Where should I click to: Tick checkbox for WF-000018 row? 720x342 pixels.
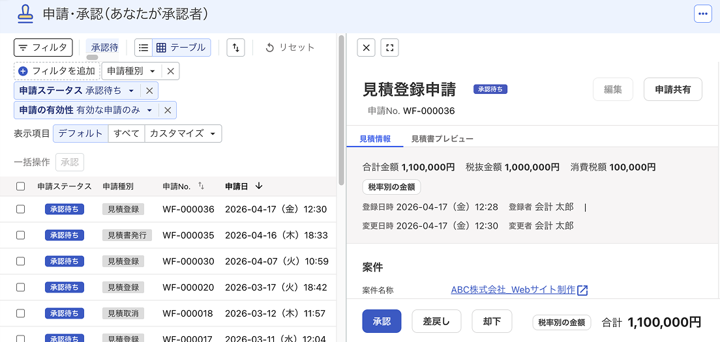coord(20,313)
